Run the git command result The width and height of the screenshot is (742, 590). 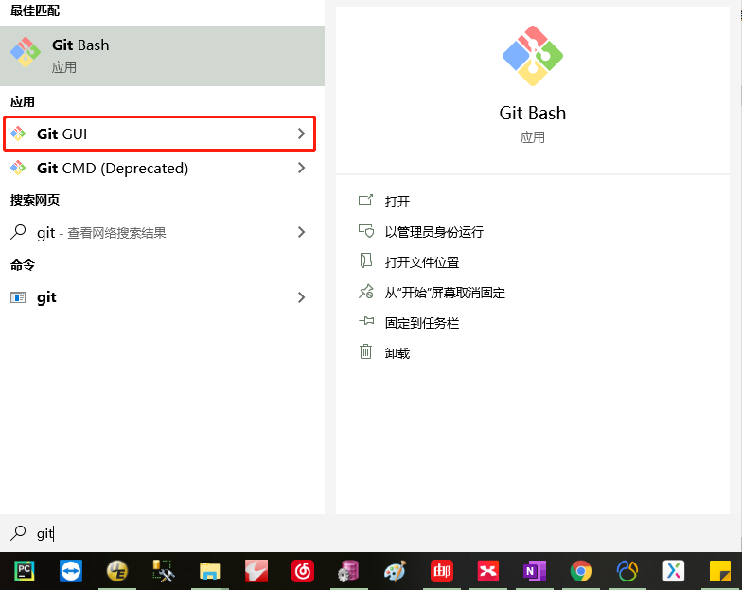tap(163, 297)
